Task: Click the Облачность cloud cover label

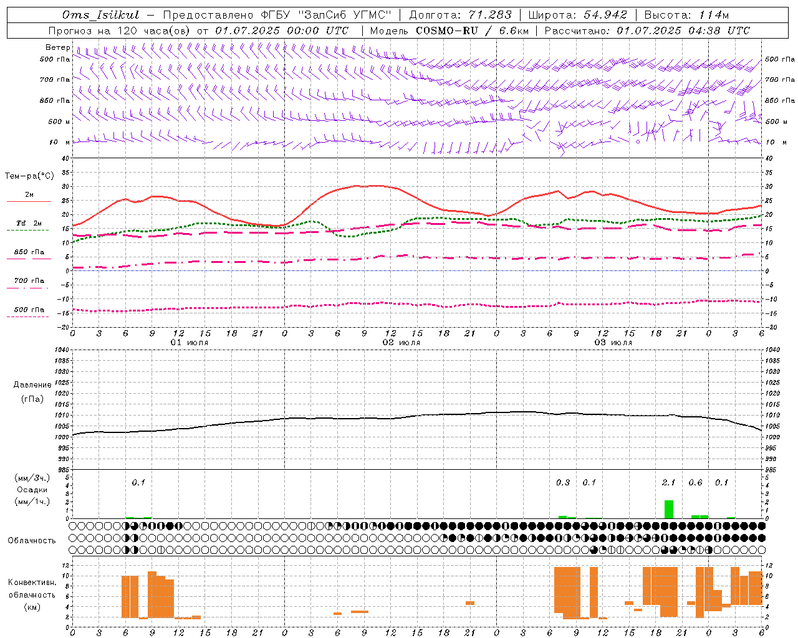Action: (x=32, y=541)
